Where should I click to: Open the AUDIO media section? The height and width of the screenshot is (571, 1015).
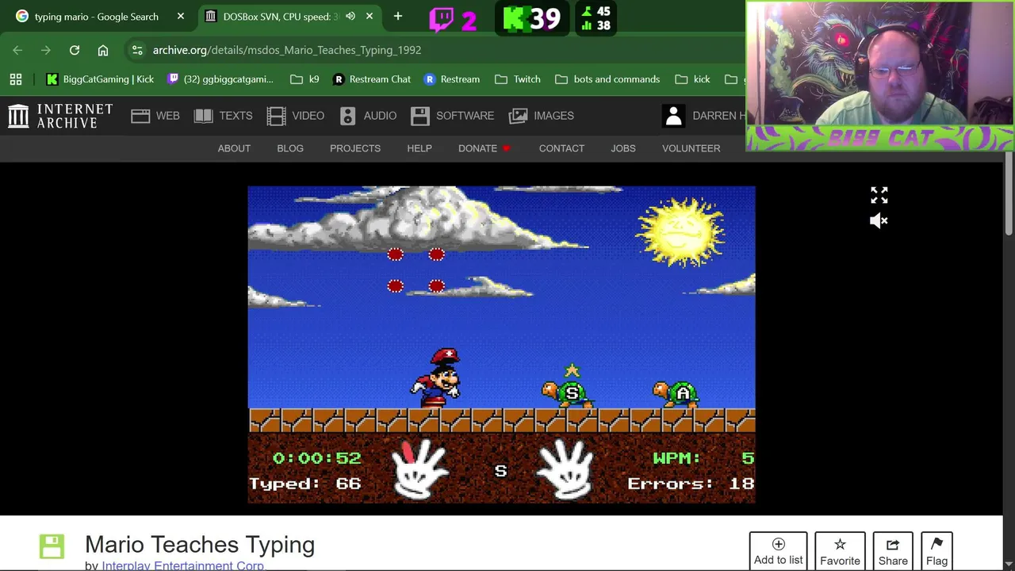coord(368,116)
